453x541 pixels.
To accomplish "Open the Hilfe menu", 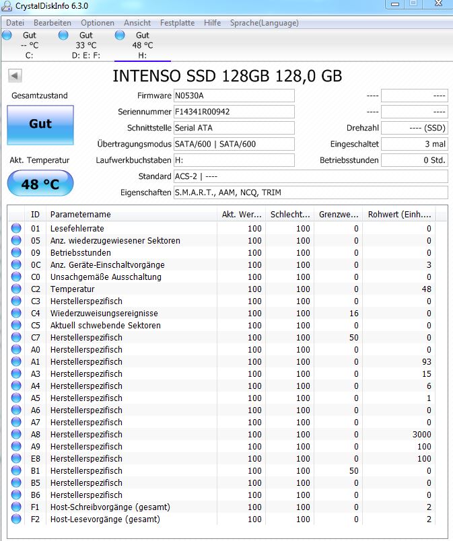I will coord(212,23).
